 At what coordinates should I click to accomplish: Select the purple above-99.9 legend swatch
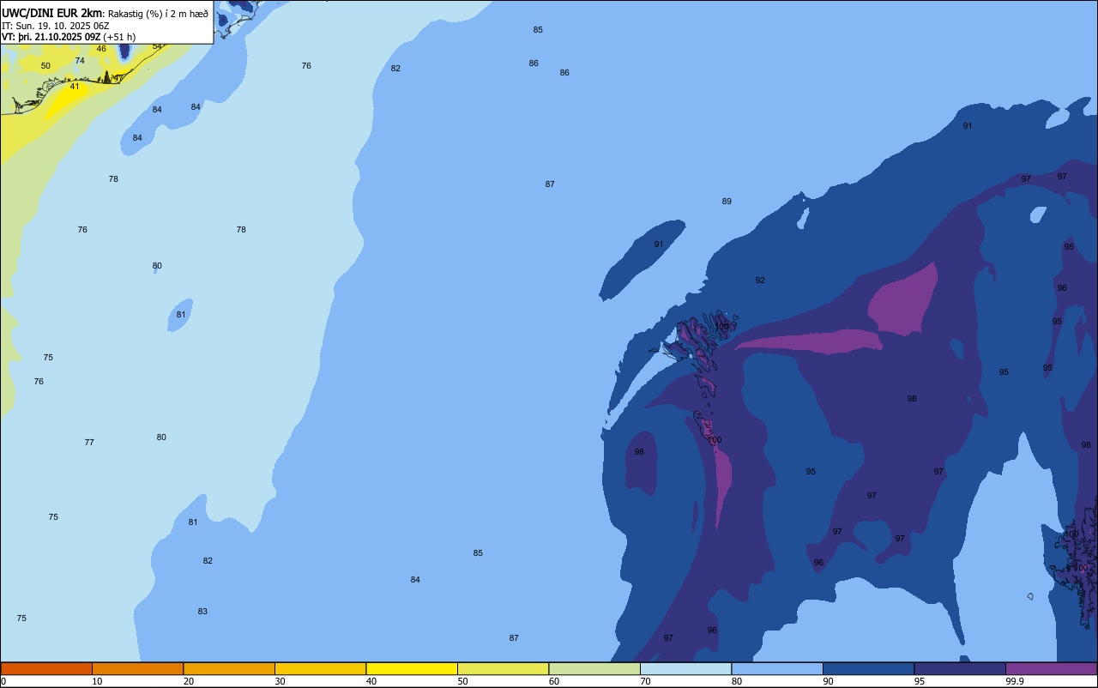click(1051, 668)
